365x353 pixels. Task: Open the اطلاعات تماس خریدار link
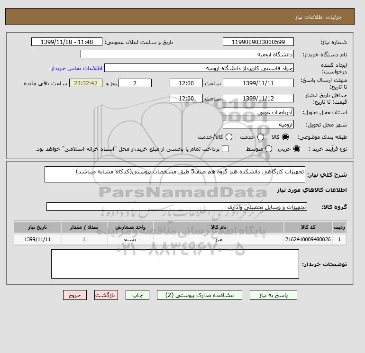pos(77,68)
